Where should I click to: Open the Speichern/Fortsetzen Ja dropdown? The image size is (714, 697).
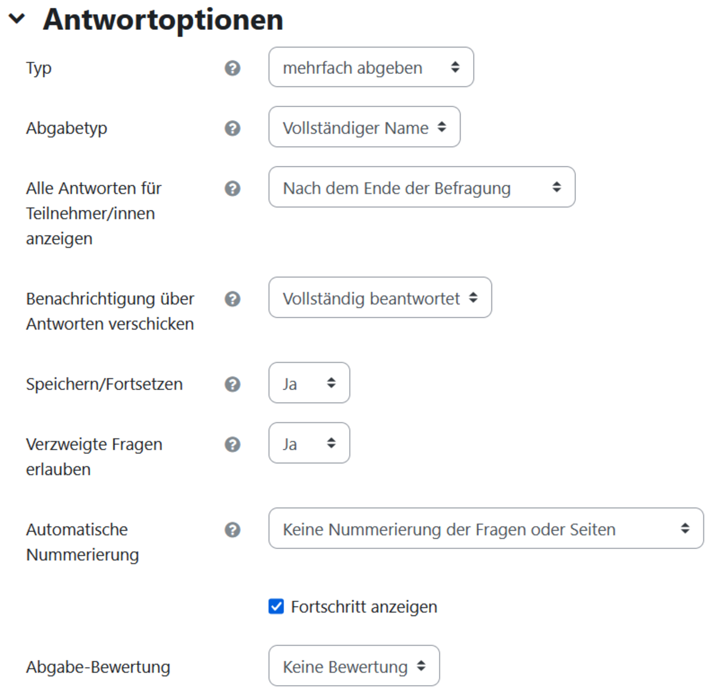[309, 382]
